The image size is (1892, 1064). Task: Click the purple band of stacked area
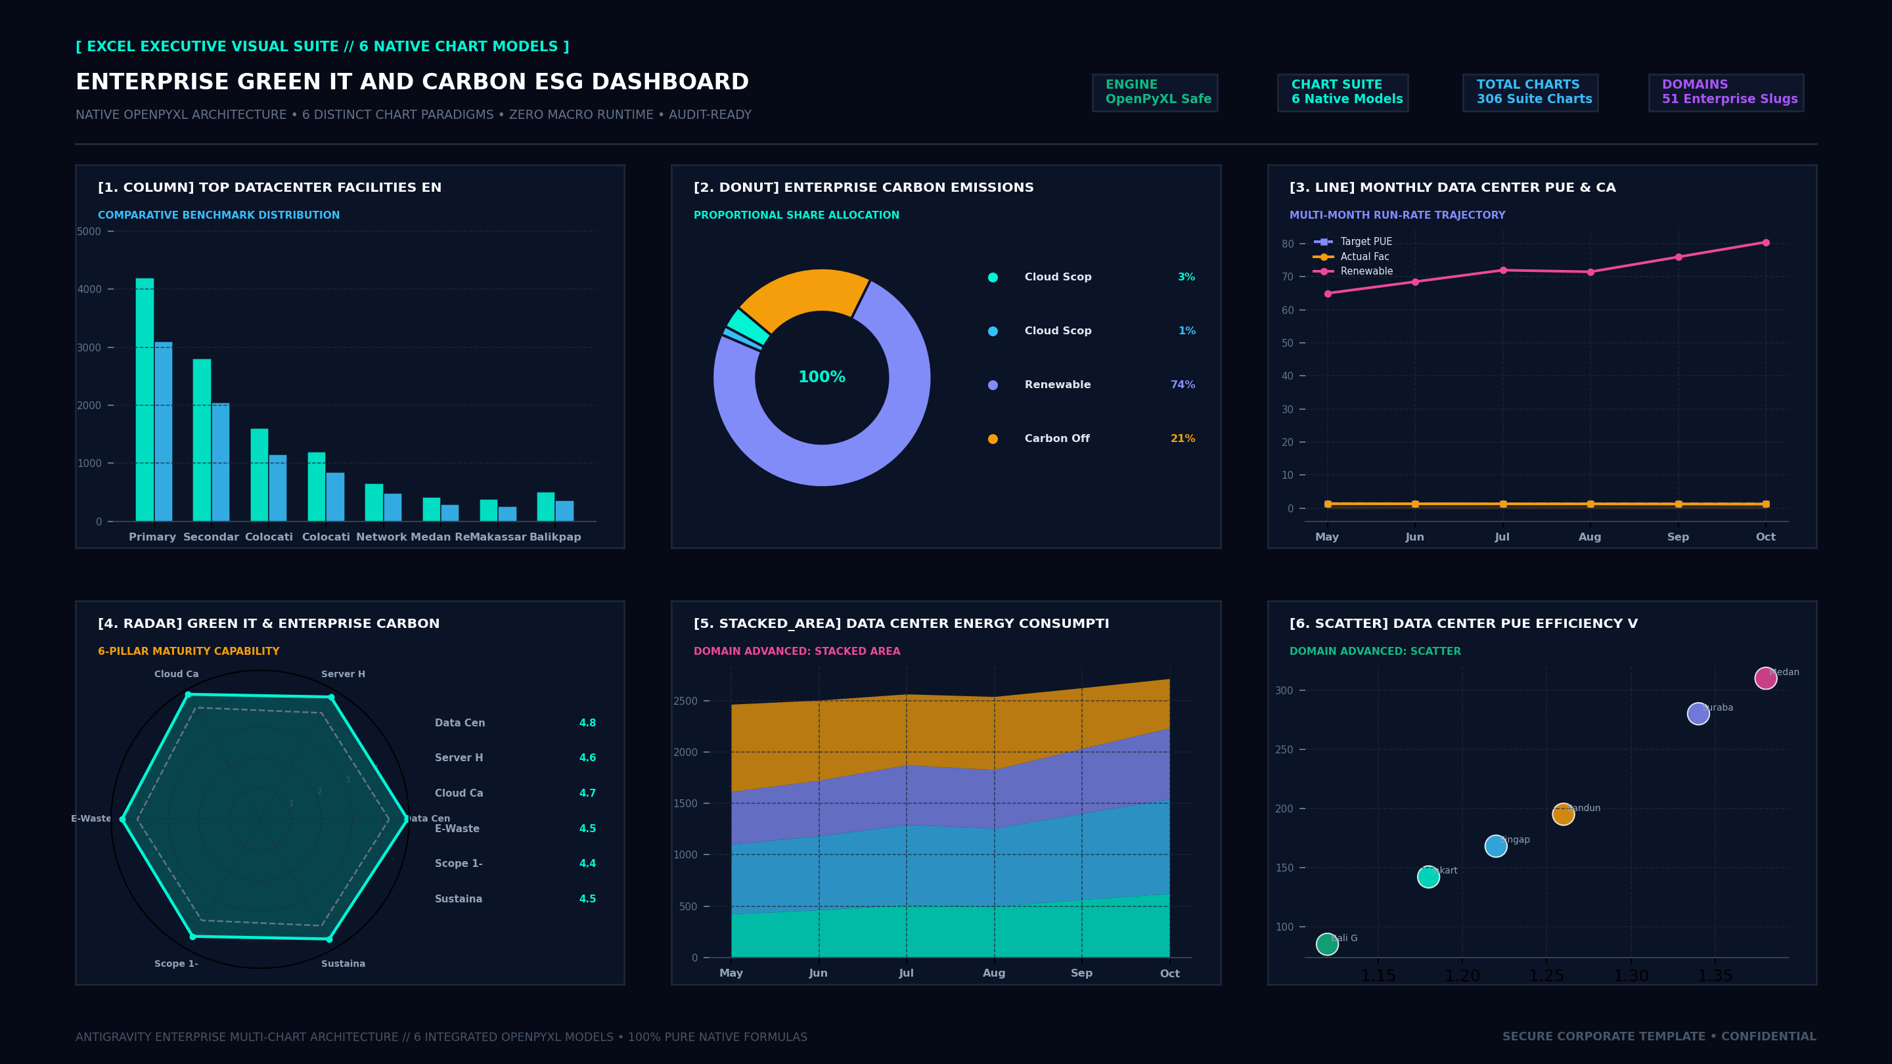click(951, 797)
